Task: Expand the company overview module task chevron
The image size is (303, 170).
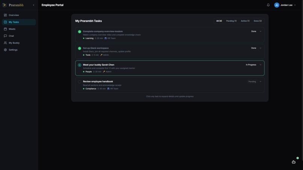Action: coord(260,31)
